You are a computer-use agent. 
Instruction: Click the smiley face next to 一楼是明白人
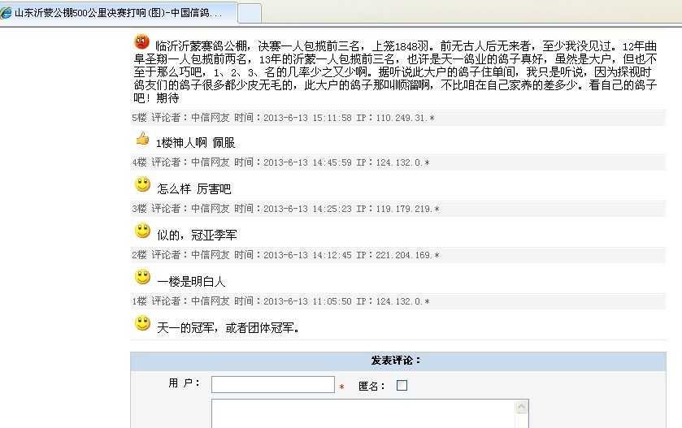tap(142, 277)
